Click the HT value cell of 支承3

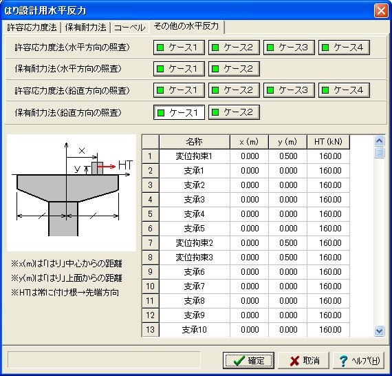(328, 200)
